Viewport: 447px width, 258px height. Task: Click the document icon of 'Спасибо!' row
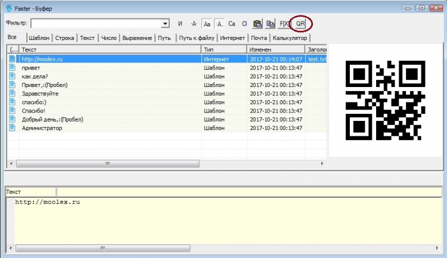[12, 110]
